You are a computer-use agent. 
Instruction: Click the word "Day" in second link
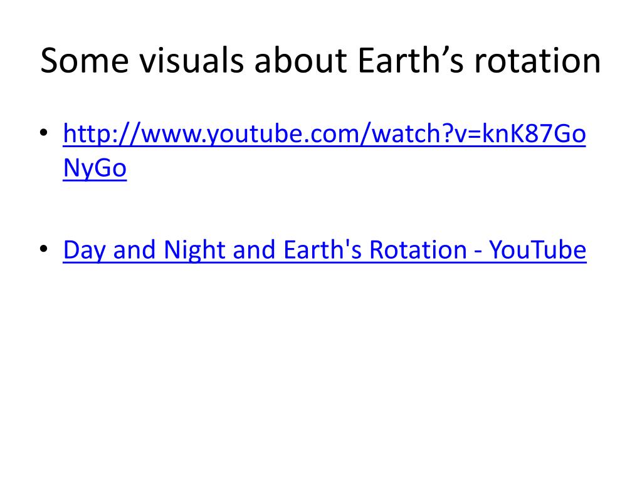point(84,250)
